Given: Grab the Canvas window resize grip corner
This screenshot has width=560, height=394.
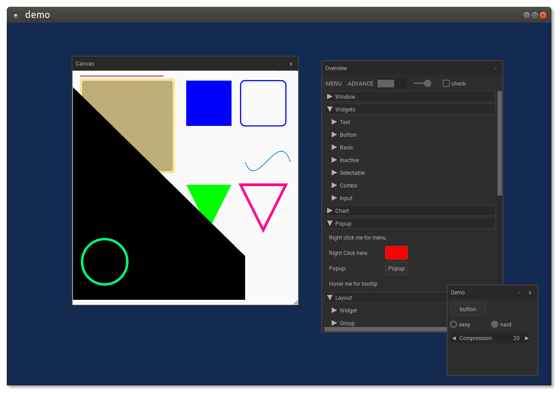Looking at the screenshot, I should click(295, 302).
